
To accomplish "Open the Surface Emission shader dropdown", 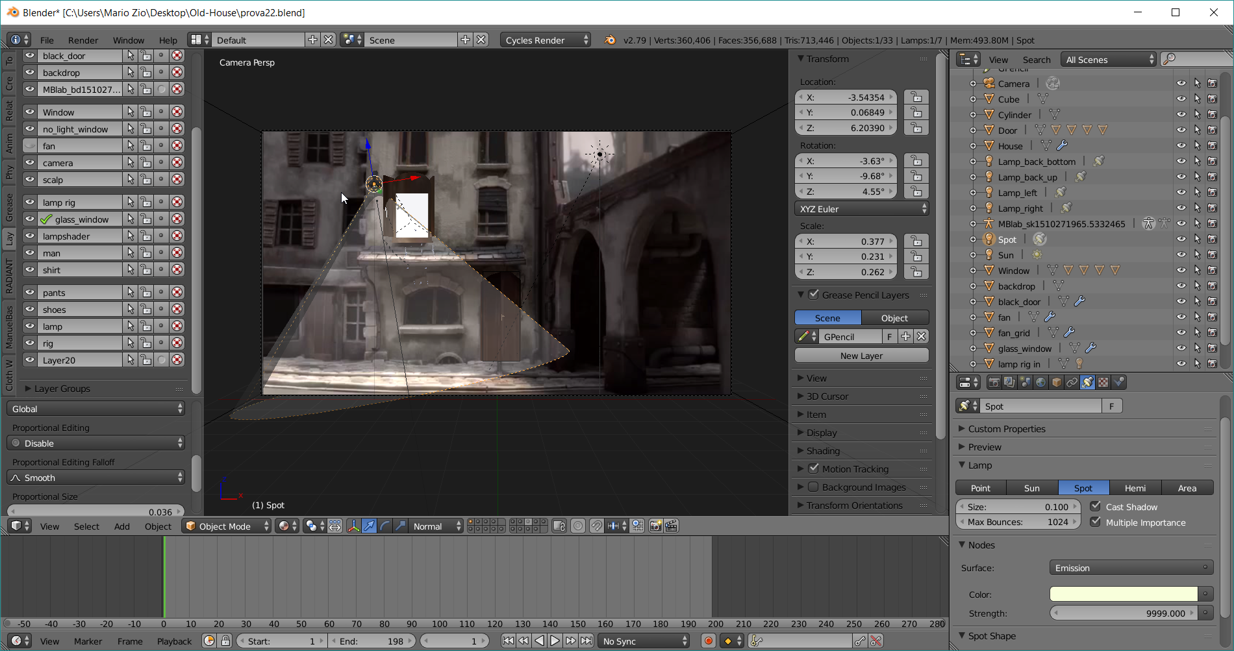I will 1131,568.
